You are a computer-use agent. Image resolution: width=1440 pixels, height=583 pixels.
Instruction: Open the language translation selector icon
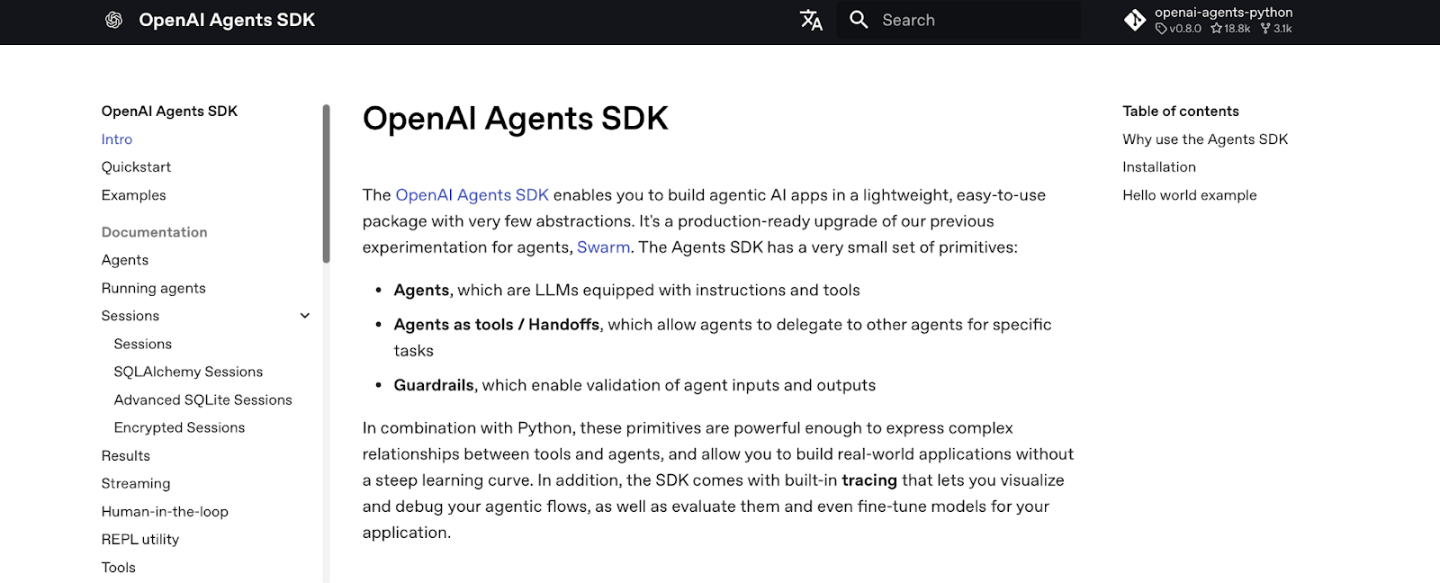click(811, 20)
